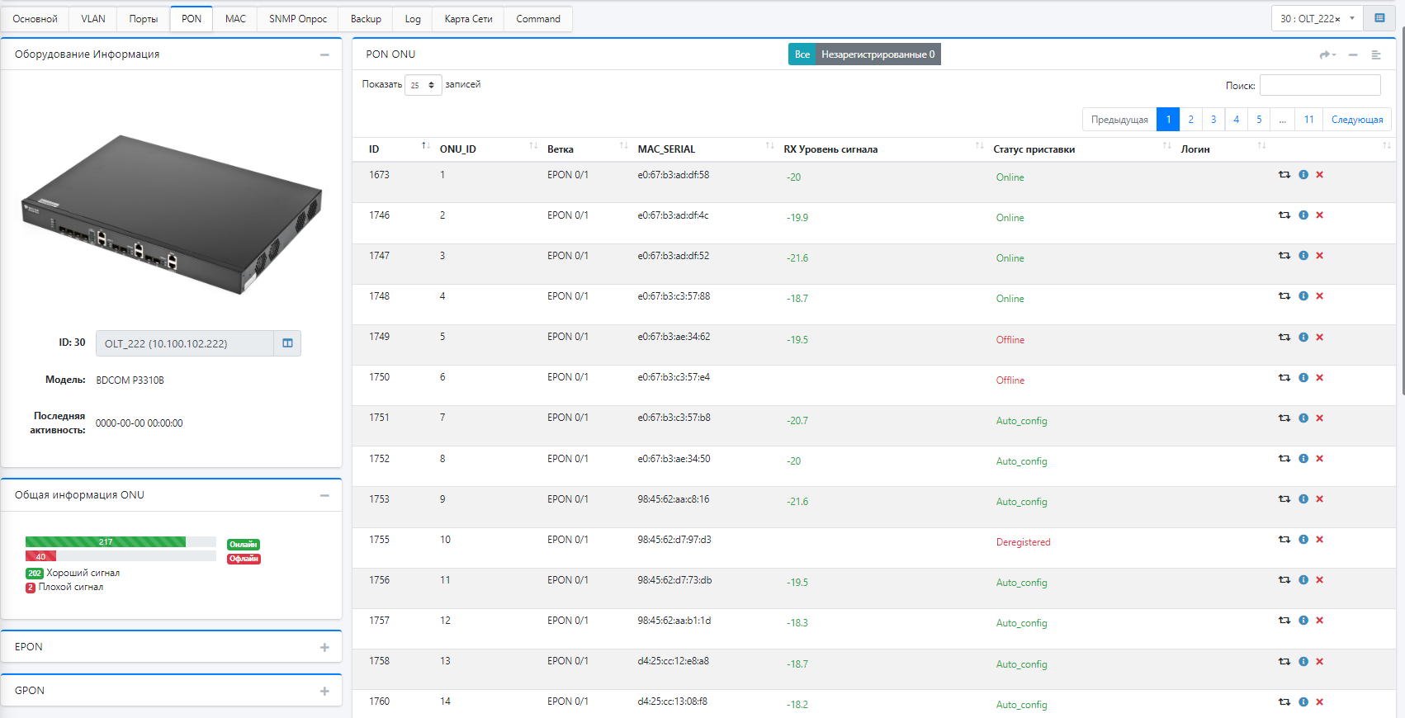This screenshot has height=718, width=1405.
Task: Switch to the VLAN tab
Action: (x=93, y=19)
